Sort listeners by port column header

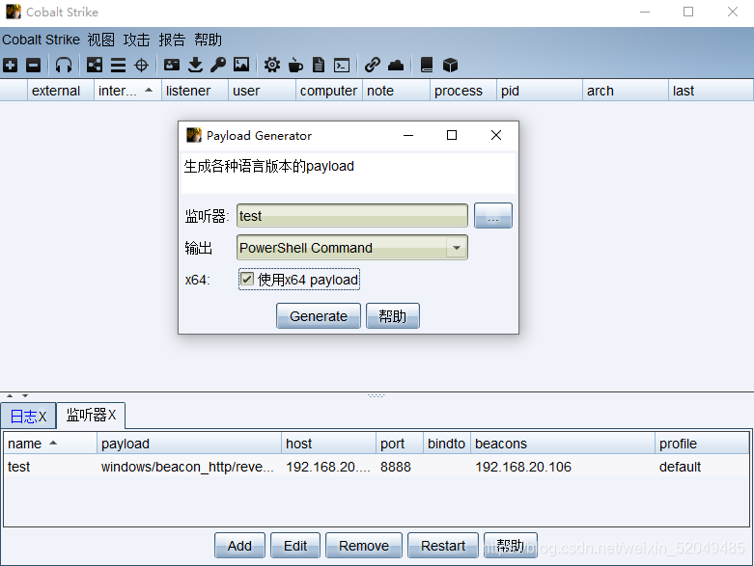400,444
